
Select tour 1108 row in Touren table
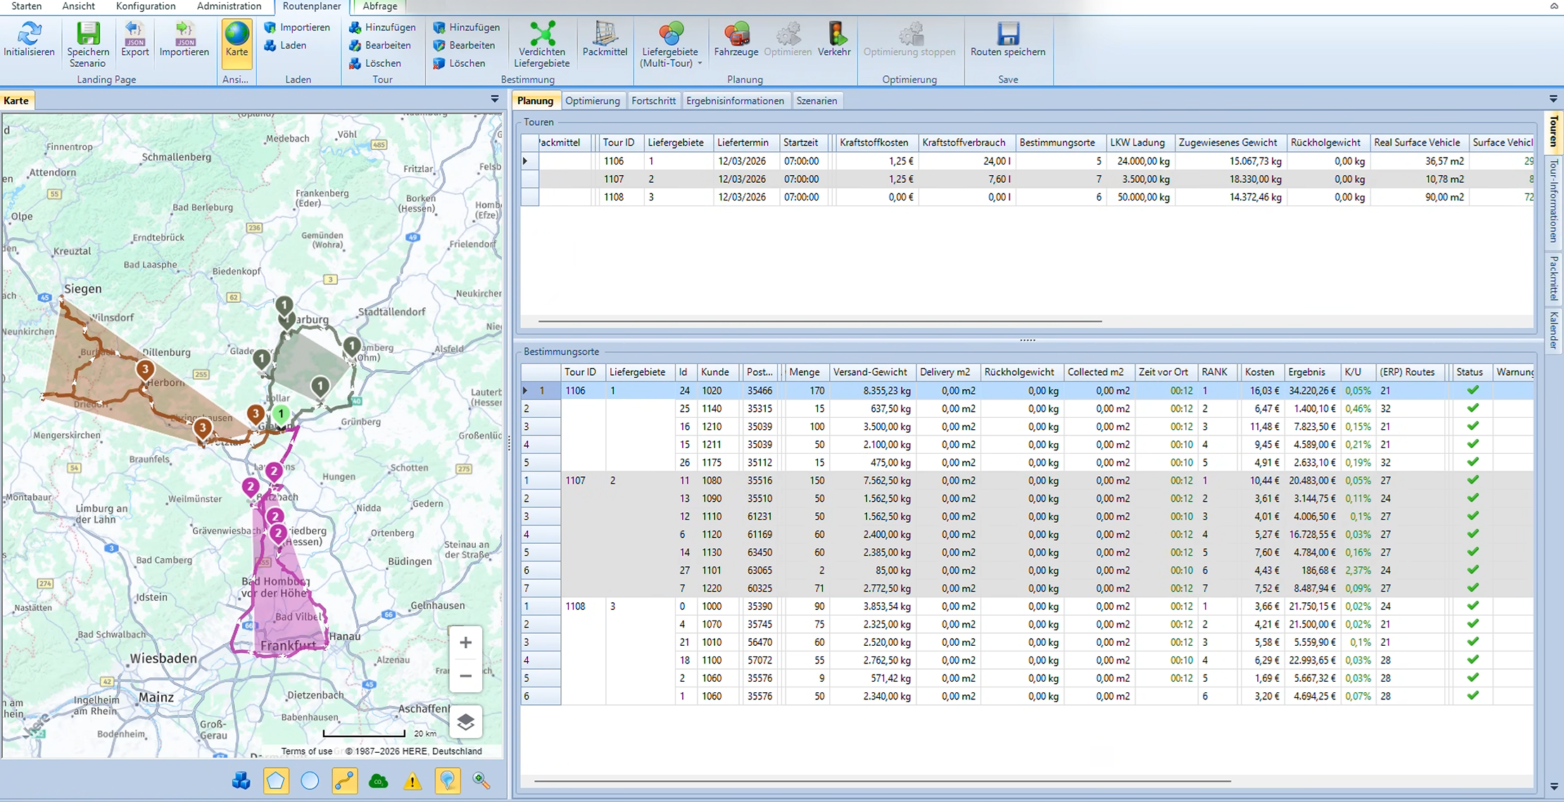click(1028, 198)
